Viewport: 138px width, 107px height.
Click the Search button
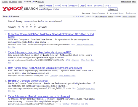point(113,9)
